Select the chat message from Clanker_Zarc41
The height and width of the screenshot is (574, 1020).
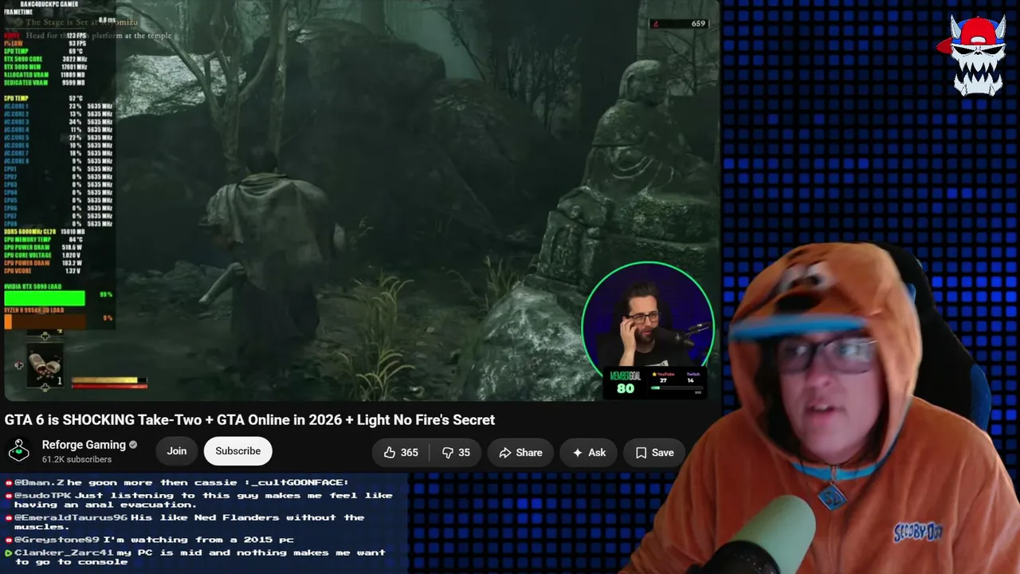195,557
